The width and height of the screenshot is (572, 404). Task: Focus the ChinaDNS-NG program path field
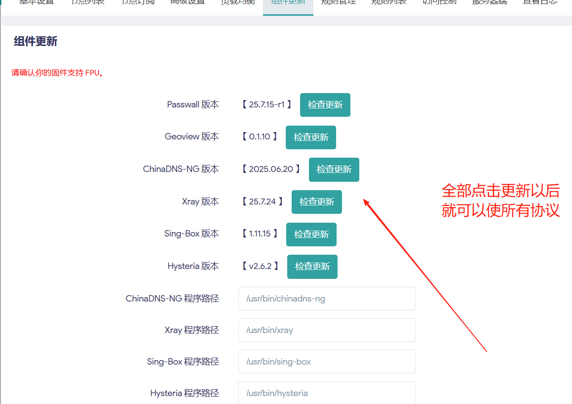click(327, 299)
